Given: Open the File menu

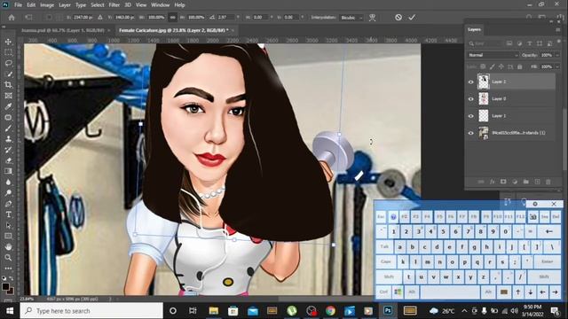Looking at the screenshot, I should point(18,5).
